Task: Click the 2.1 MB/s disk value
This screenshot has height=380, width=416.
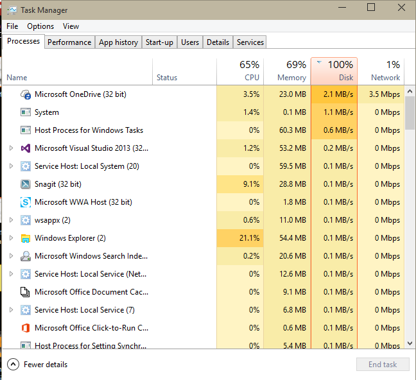Action: [338, 94]
